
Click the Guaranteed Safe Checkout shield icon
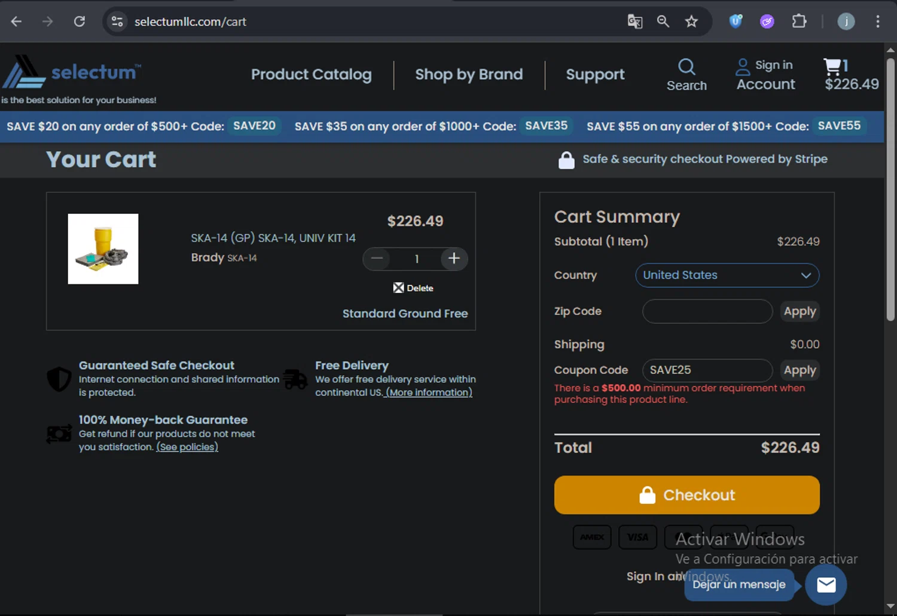tap(59, 379)
